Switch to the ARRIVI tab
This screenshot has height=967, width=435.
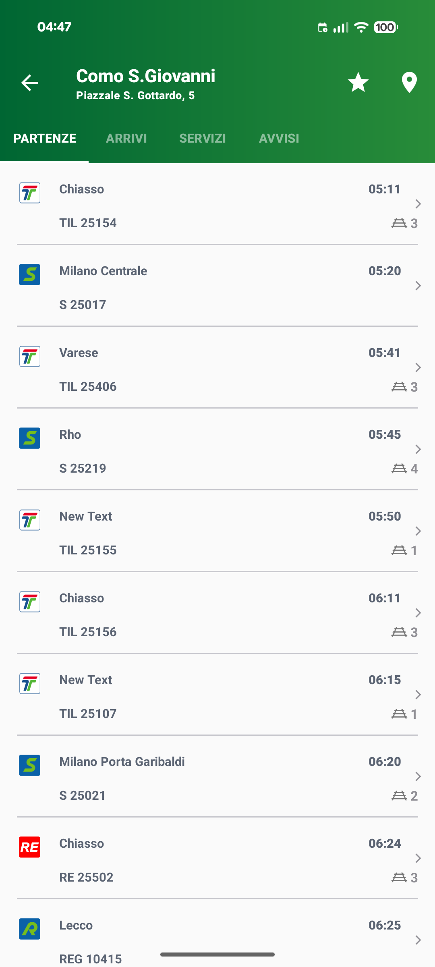pos(126,138)
